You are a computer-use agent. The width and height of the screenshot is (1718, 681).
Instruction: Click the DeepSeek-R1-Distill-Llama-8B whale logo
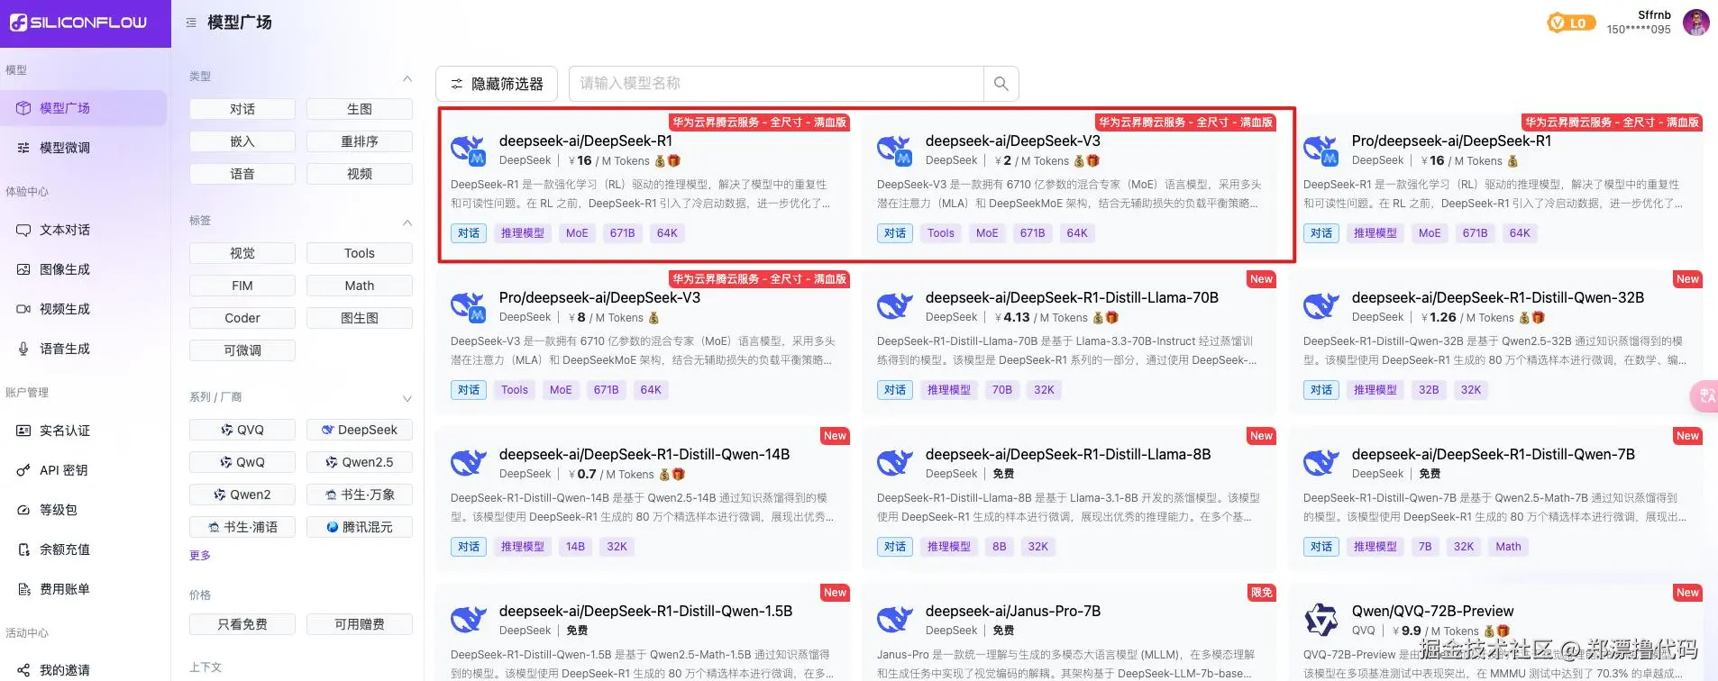coord(894,463)
